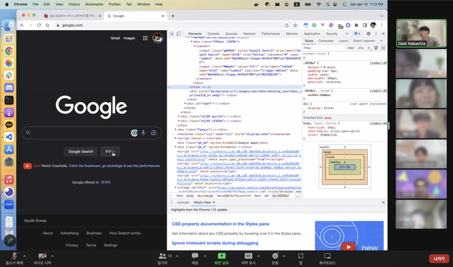Open the Chrome tab search chevron
Viewport: 453px width, 267px height.
tap(382, 16)
